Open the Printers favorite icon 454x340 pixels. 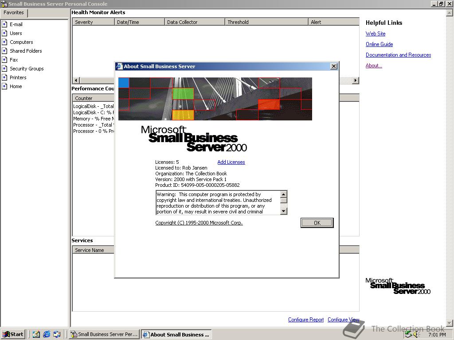[4, 77]
